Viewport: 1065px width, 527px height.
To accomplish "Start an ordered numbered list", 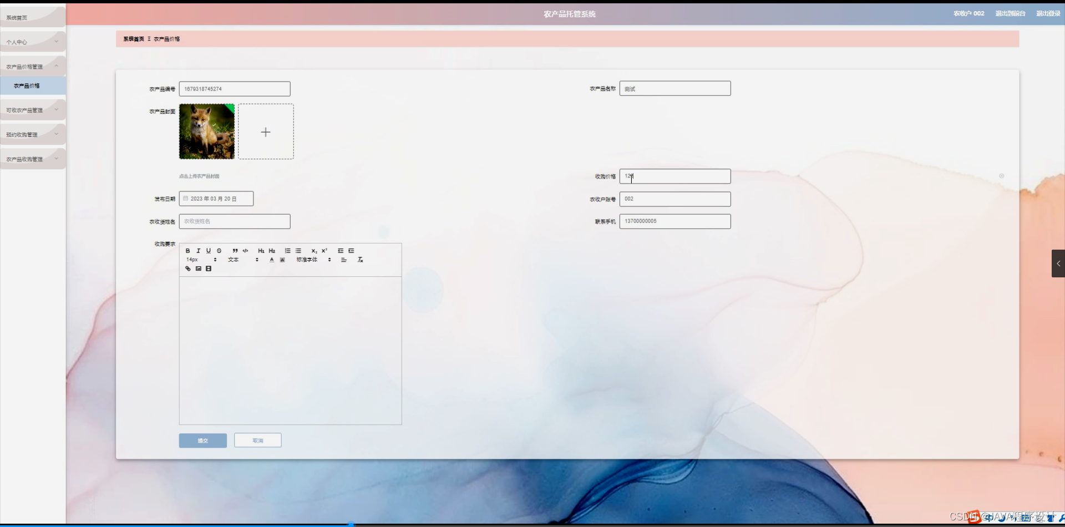I will [287, 251].
